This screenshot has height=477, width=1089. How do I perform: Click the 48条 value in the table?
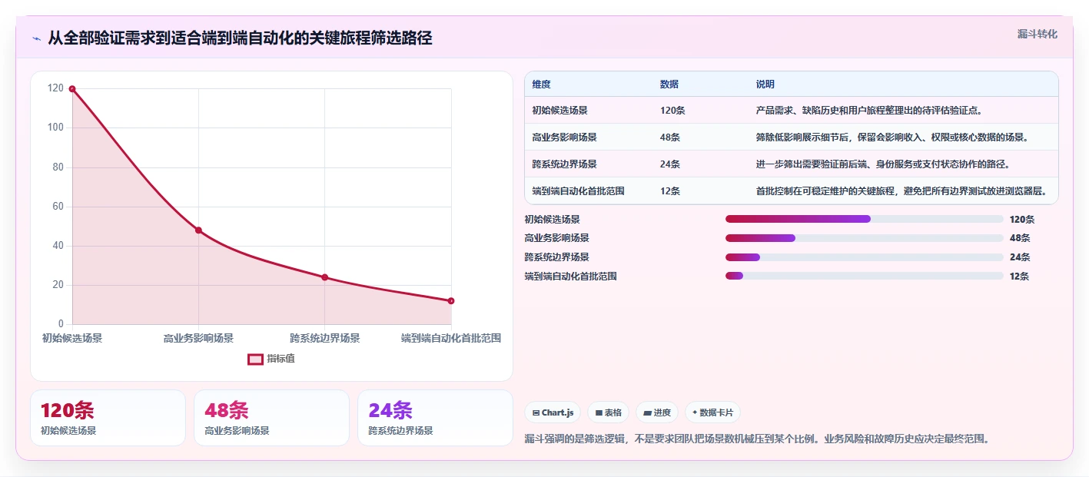click(670, 137)
